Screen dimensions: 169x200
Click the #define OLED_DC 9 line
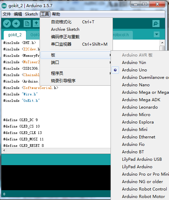click(21, 120)
